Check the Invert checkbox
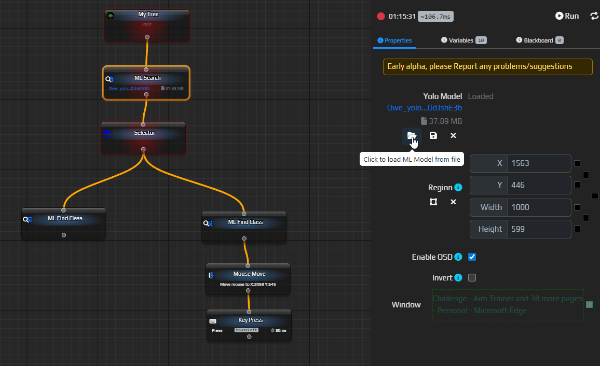 [x=472, y=277]
